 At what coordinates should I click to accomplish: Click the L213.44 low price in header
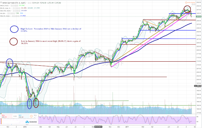(x=50, y=3)
